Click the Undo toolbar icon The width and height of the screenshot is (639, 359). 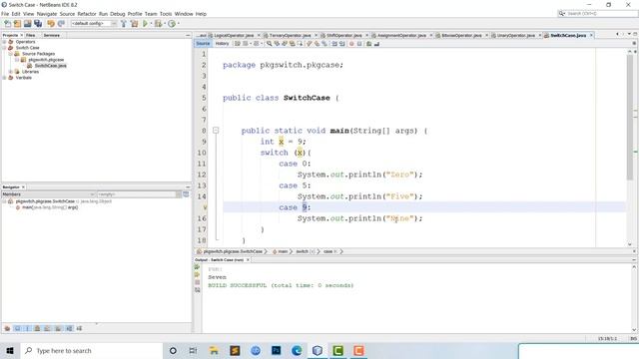[x=51, y=24]
